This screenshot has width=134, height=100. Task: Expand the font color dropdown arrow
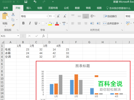(x=60, y=23)
